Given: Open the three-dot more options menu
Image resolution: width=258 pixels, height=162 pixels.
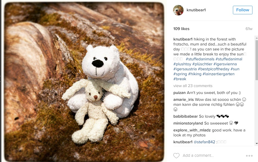Looking at the screenshot, I should coord(249,156).
